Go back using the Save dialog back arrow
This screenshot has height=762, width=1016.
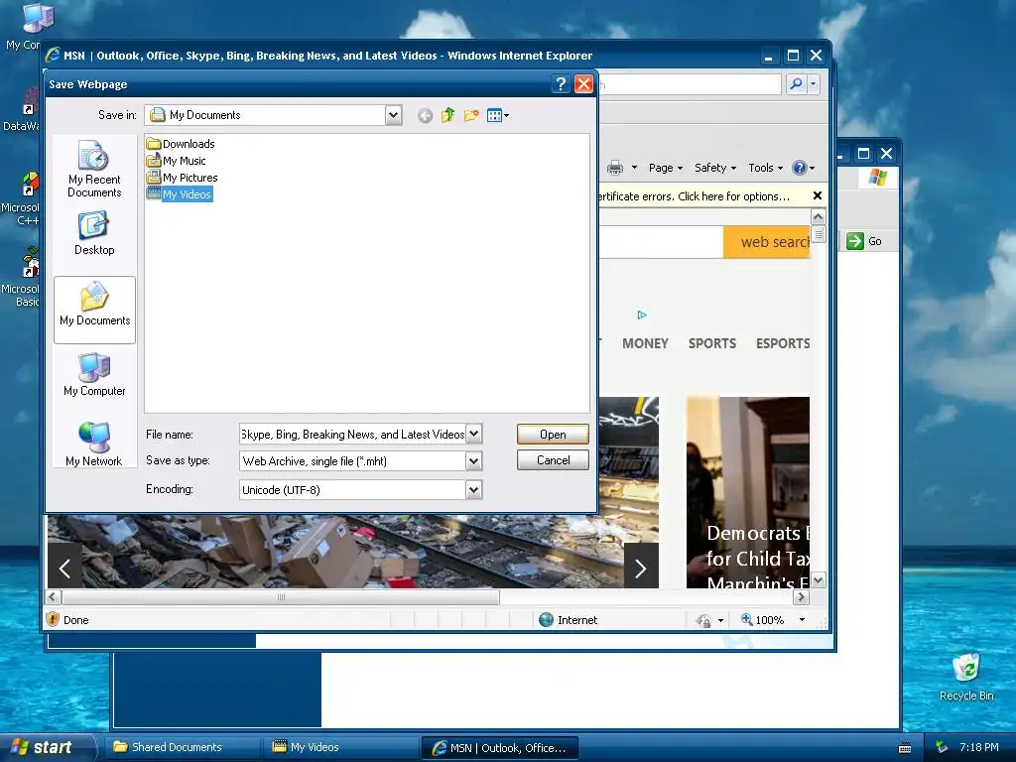425,116
